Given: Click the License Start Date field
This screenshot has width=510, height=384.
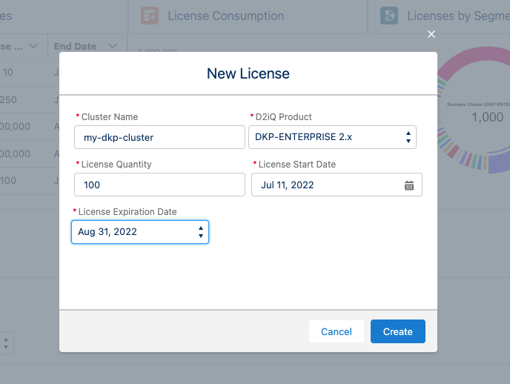Looking at the screenshot, I should [337, 185].
